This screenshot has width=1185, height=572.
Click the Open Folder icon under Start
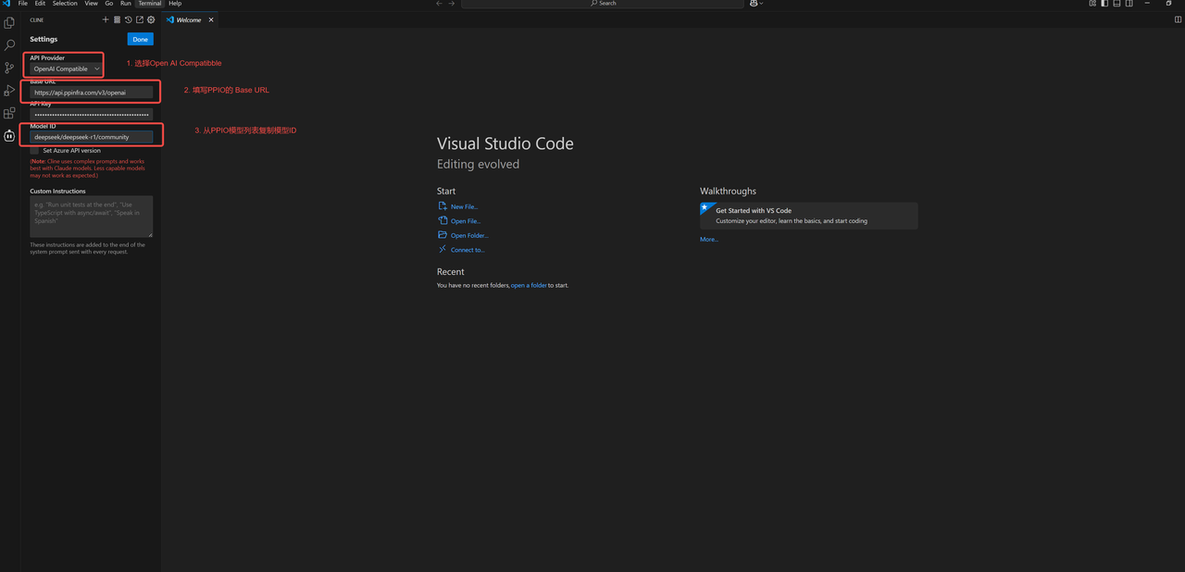(x=443, y=235)
